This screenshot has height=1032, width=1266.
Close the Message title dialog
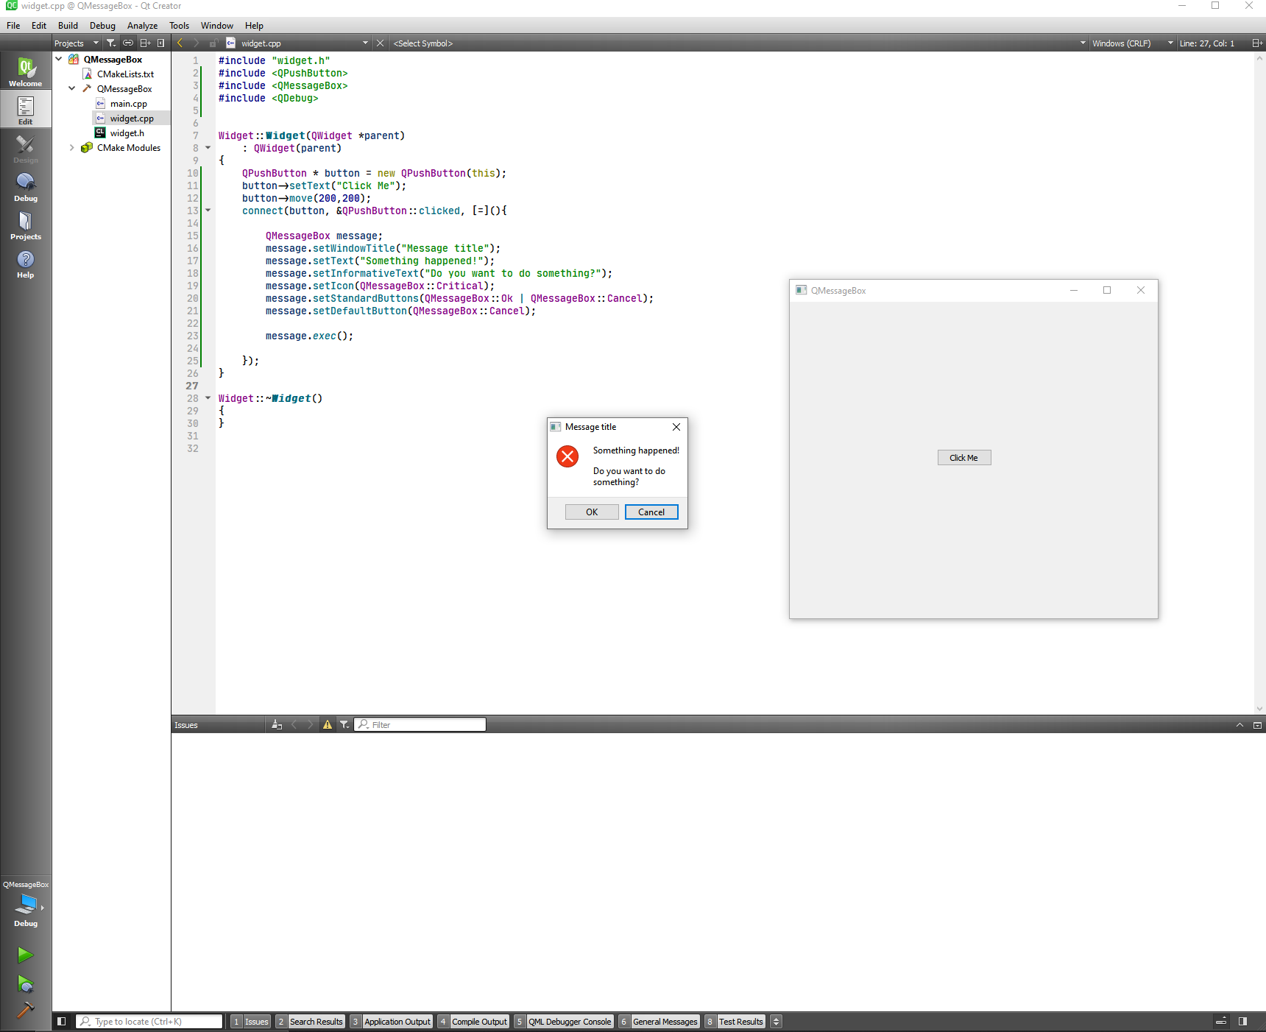click(676, 427)
